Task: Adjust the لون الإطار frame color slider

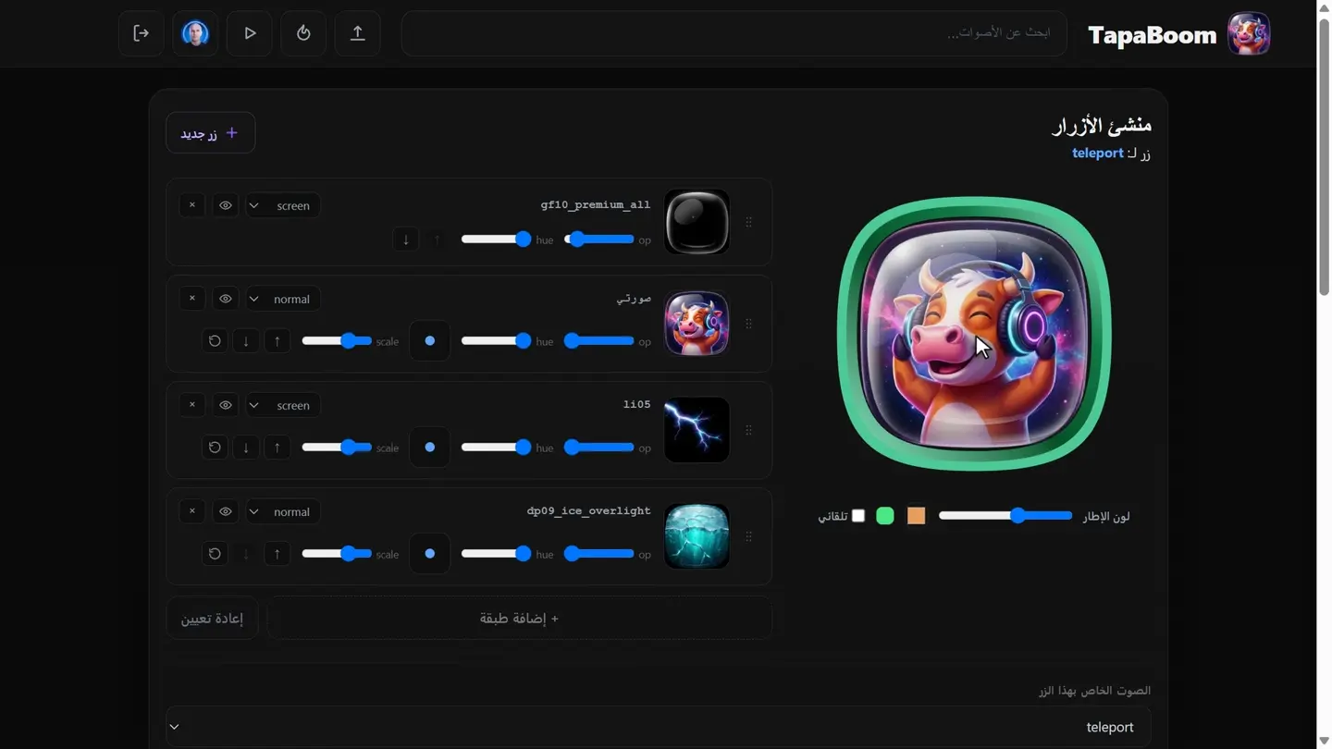Action: click(x=1006, y=516)
